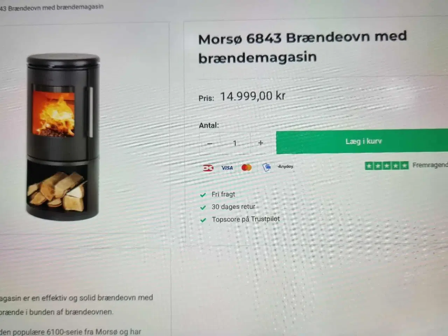Click the checkmark beside Topscore på Trustpilot
Screen dimensions: 448x336
203,220
